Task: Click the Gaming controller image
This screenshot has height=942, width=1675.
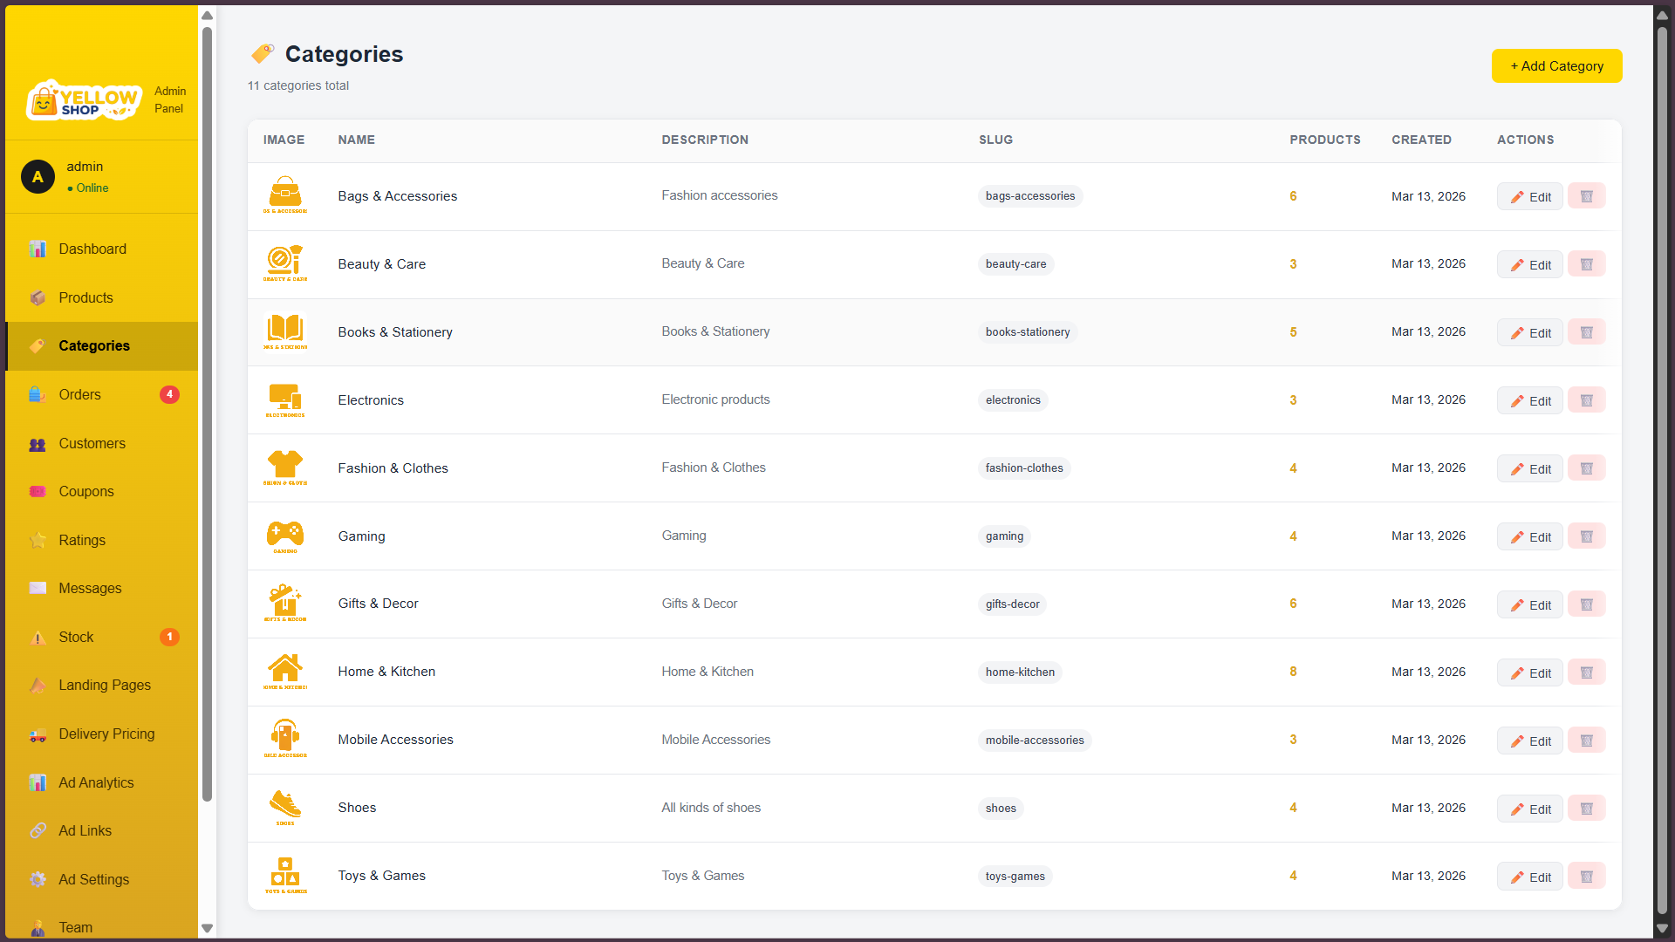Action: click(285, 536)
